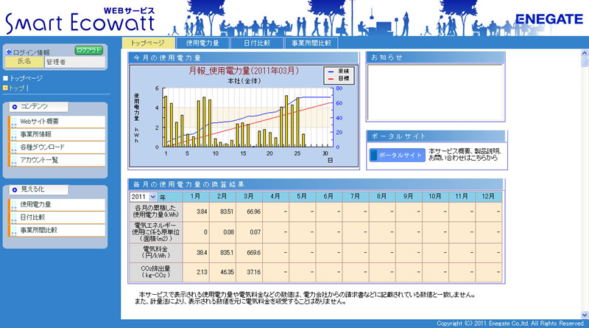The image size is (589, 328).
Task: Click the CO2排出量 row label
Action: pos(156,272)
